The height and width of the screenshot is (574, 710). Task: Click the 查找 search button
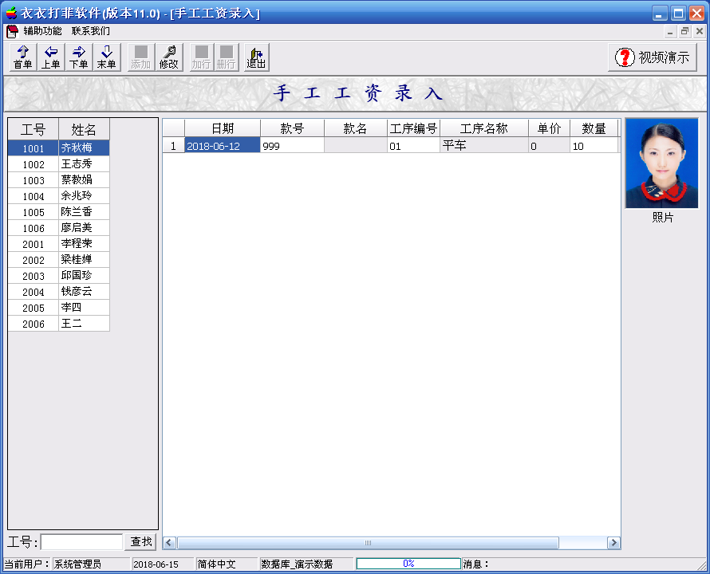tap(141, 541)
